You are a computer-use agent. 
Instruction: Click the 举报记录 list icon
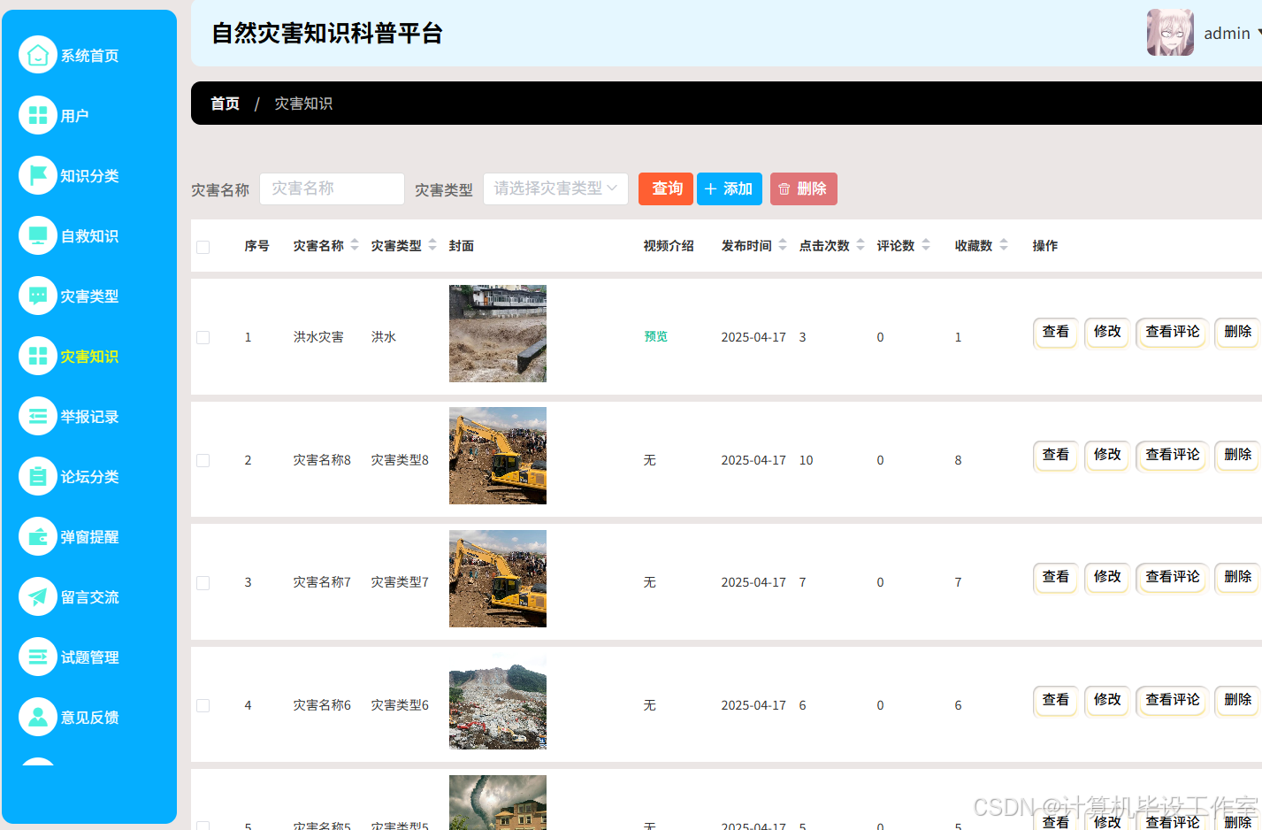38,416
